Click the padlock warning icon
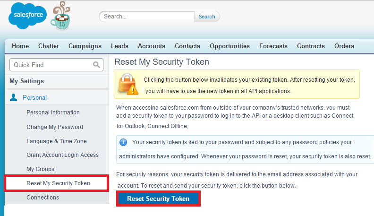 point(127,83)
